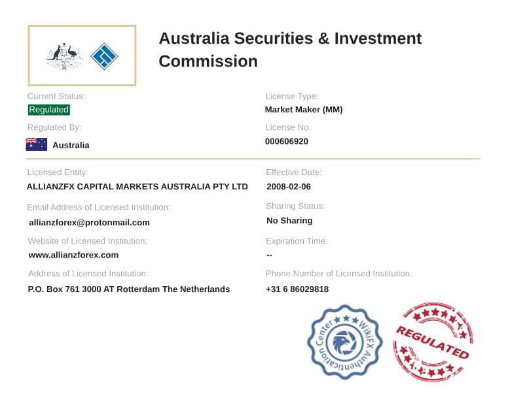The height and width of the screenshot is (405, 508).
Task: Click the effective date 2008-02-06
Action: coord(289,187)
